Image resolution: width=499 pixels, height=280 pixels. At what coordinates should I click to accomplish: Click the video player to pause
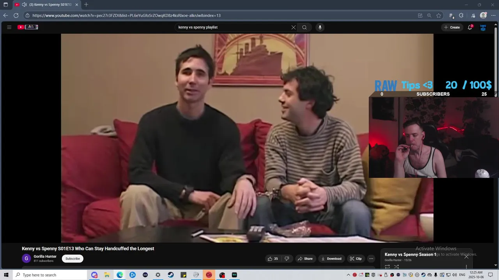tap(247, 138)
